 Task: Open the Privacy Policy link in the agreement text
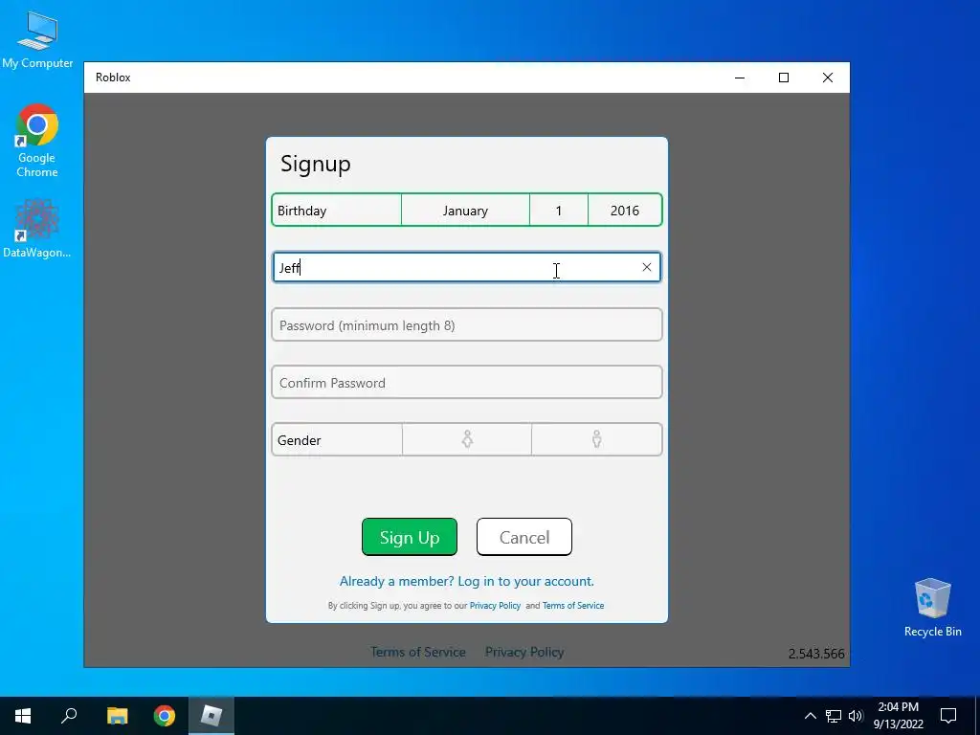[495, 606]
